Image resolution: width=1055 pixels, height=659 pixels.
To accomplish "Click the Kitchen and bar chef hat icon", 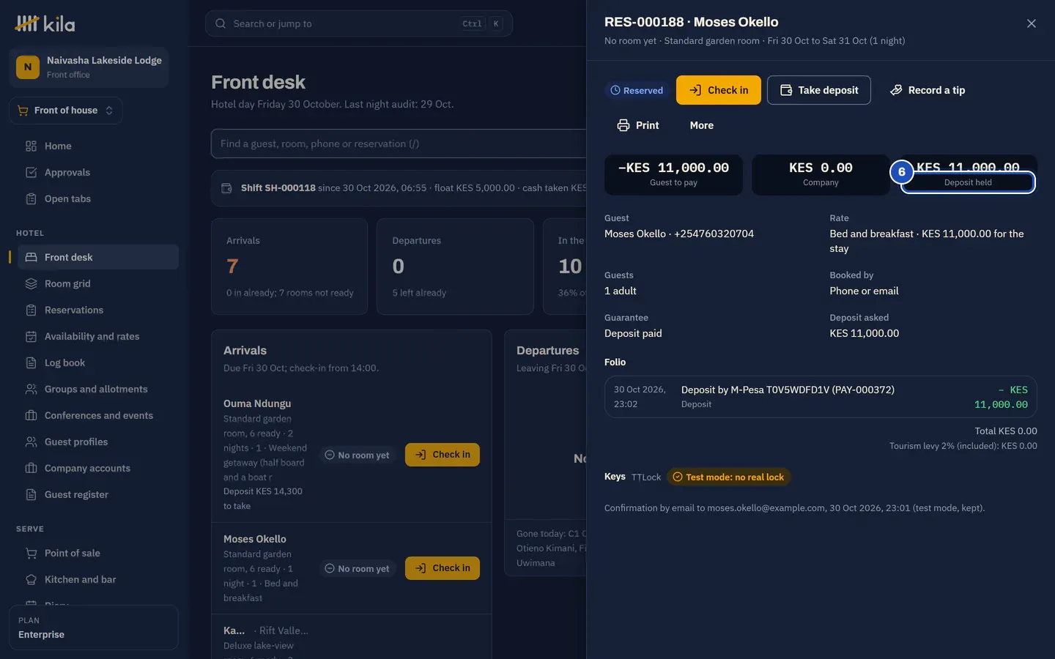I will point(31,579).
